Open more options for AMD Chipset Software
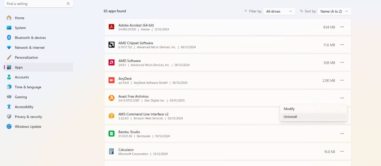 pyautogui.click(x=342, y=45)
